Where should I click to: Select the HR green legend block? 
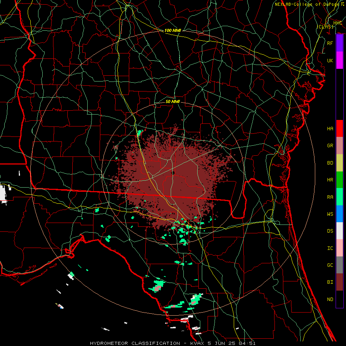[x=339, y=180]
